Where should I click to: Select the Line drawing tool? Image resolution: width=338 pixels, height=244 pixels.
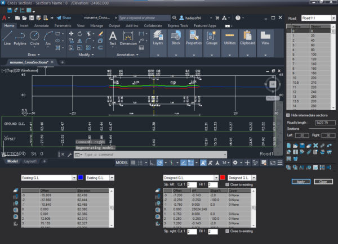tap(7, 38)
